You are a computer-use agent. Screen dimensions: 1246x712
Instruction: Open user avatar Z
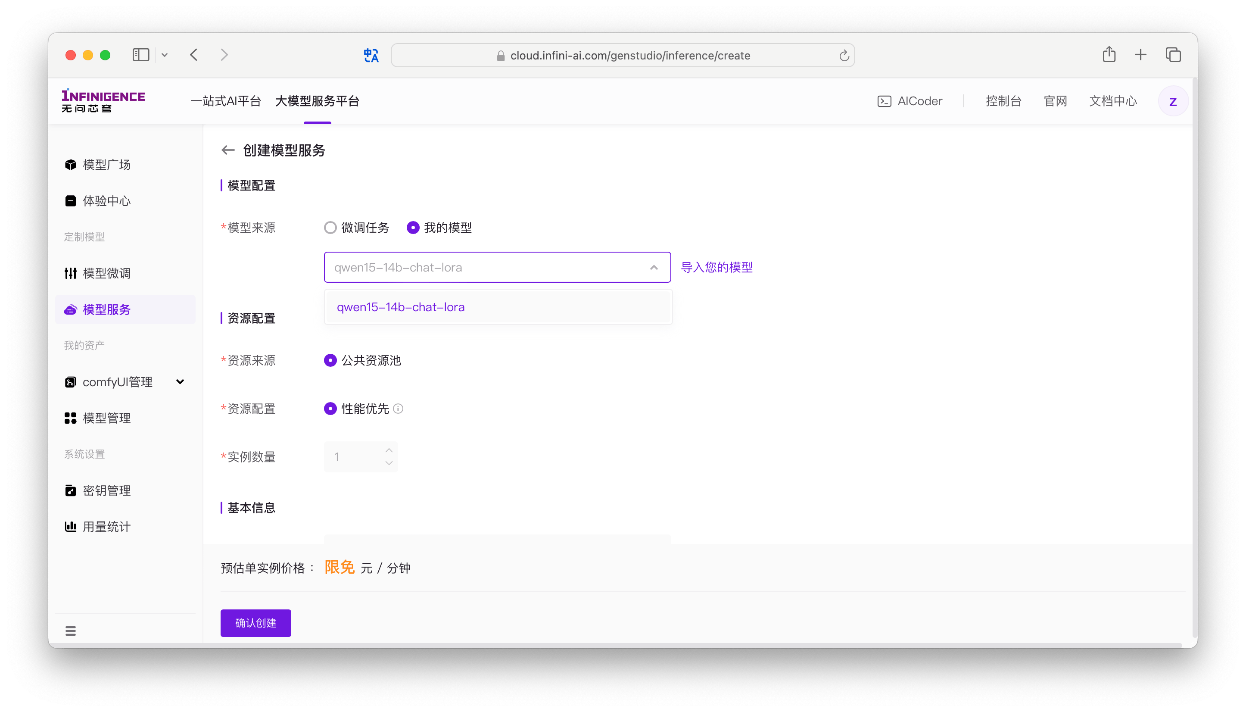(1173, 101)
